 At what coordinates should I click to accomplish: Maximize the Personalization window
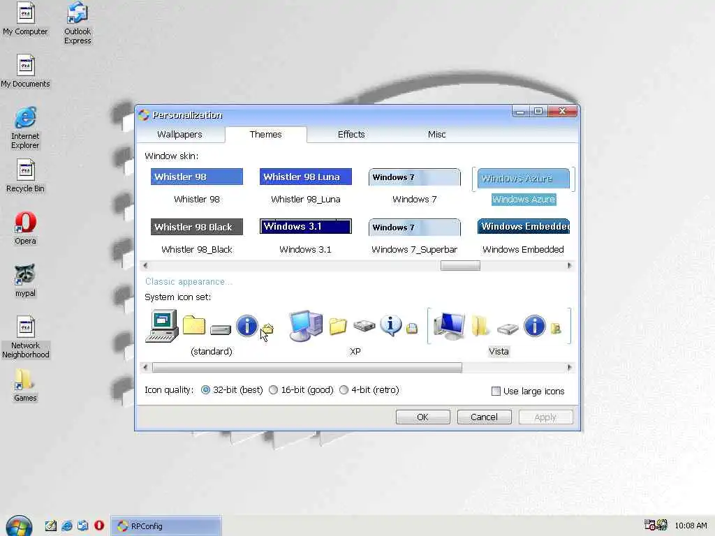click(538, 111)
